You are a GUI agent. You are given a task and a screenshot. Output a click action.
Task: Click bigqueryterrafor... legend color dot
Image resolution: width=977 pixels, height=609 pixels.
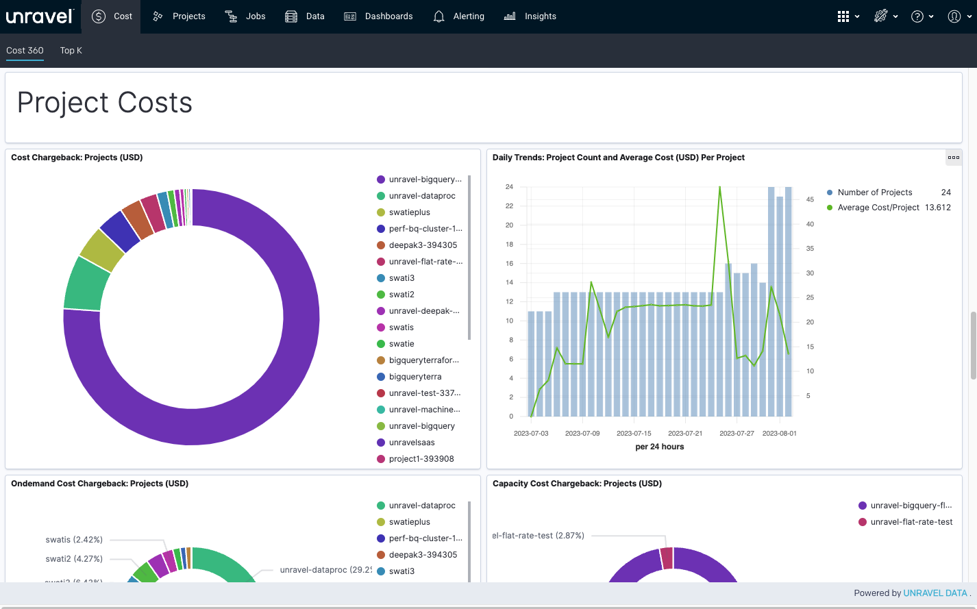click(x=381, y=360)
